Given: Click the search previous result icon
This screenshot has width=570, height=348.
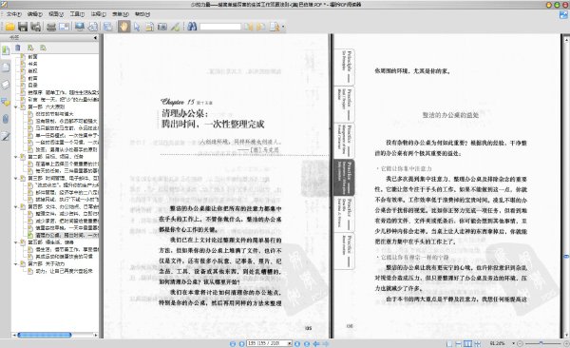Looking at the screenshot, I should pos(248,27).
